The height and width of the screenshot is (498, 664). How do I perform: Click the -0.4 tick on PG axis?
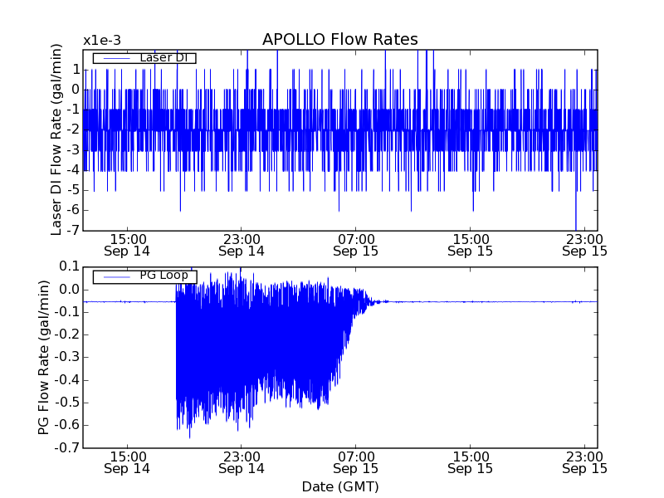67,380
